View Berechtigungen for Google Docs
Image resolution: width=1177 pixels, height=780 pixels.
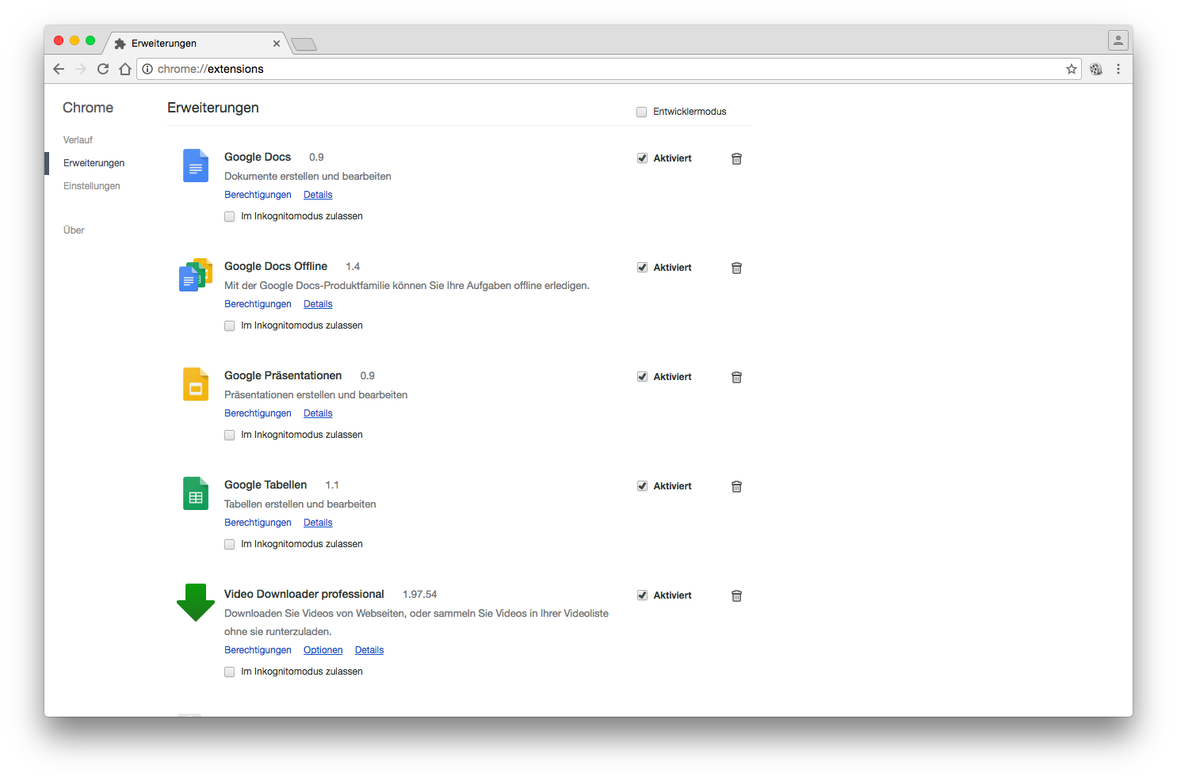258,195
